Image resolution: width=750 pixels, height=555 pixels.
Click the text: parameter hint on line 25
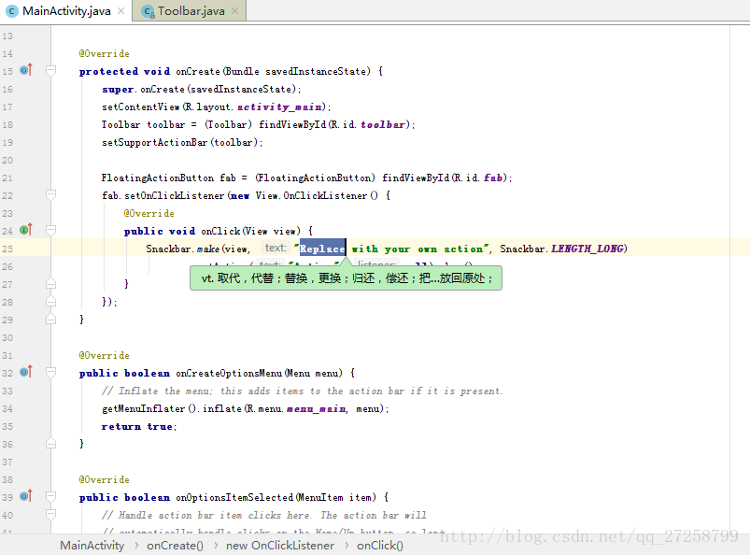[x=276, y=248]
